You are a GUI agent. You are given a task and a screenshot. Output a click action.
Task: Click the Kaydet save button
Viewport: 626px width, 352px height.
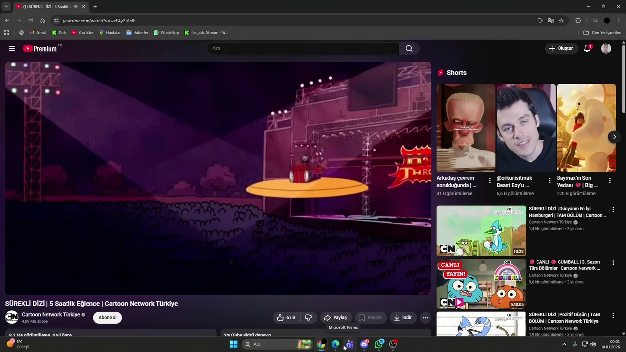[x=370, y=318]
